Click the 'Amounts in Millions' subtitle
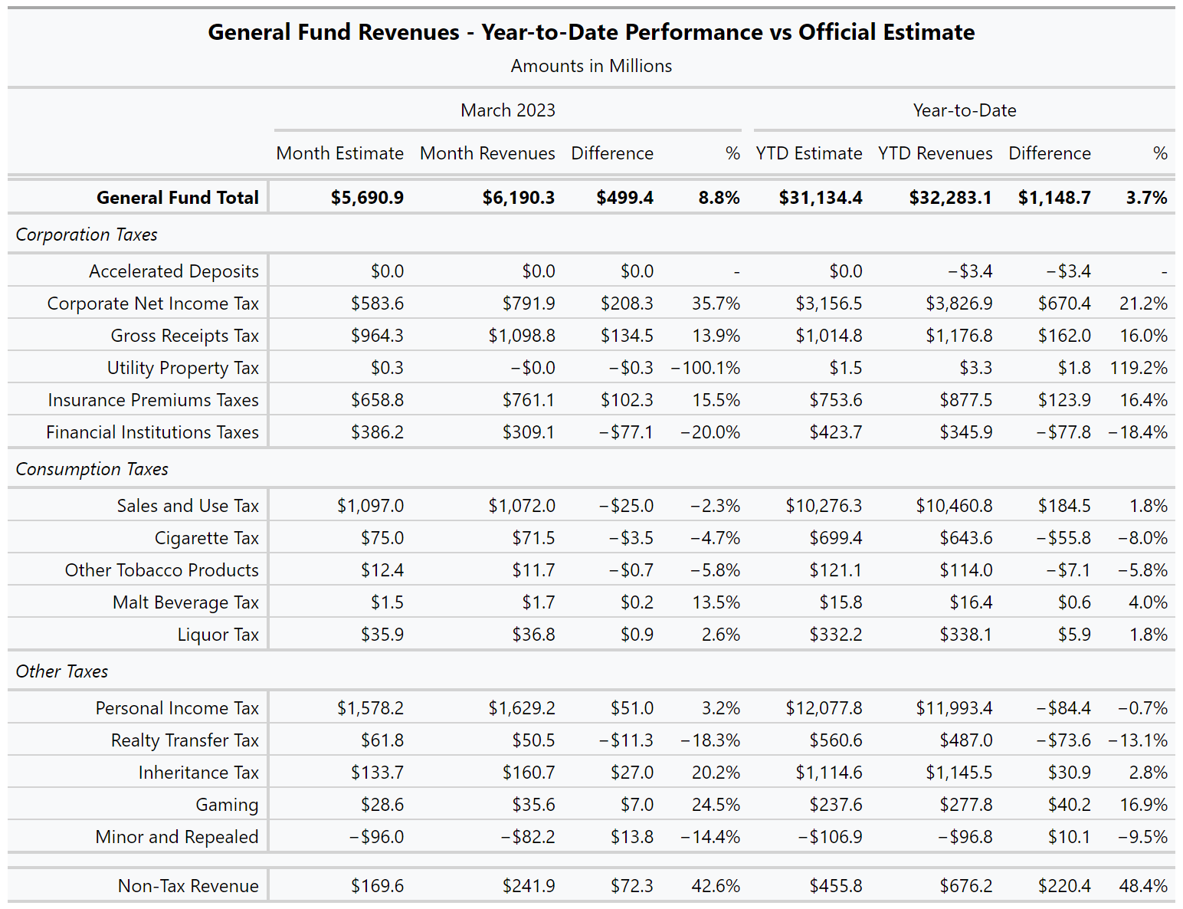Image resolution: width=1183 pixels, height=909 pixels. pos(591,66)
